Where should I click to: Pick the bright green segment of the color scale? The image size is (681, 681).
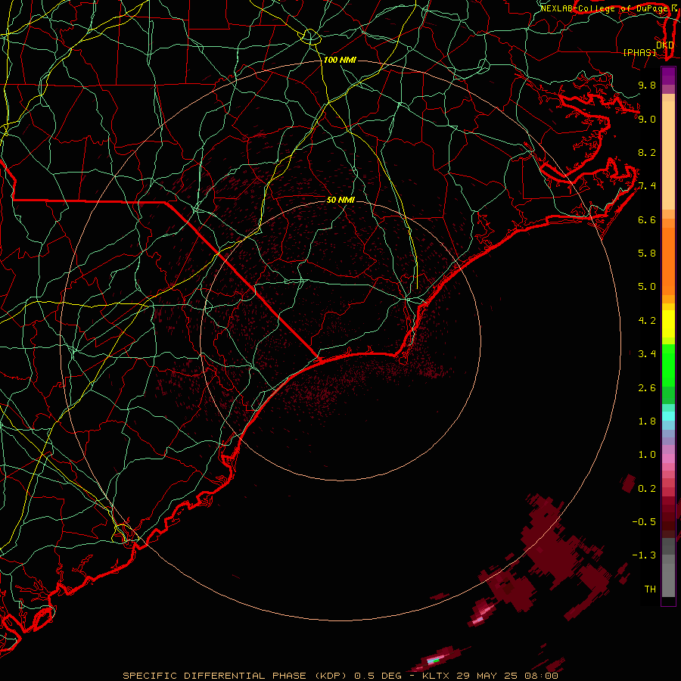point(668,365)
